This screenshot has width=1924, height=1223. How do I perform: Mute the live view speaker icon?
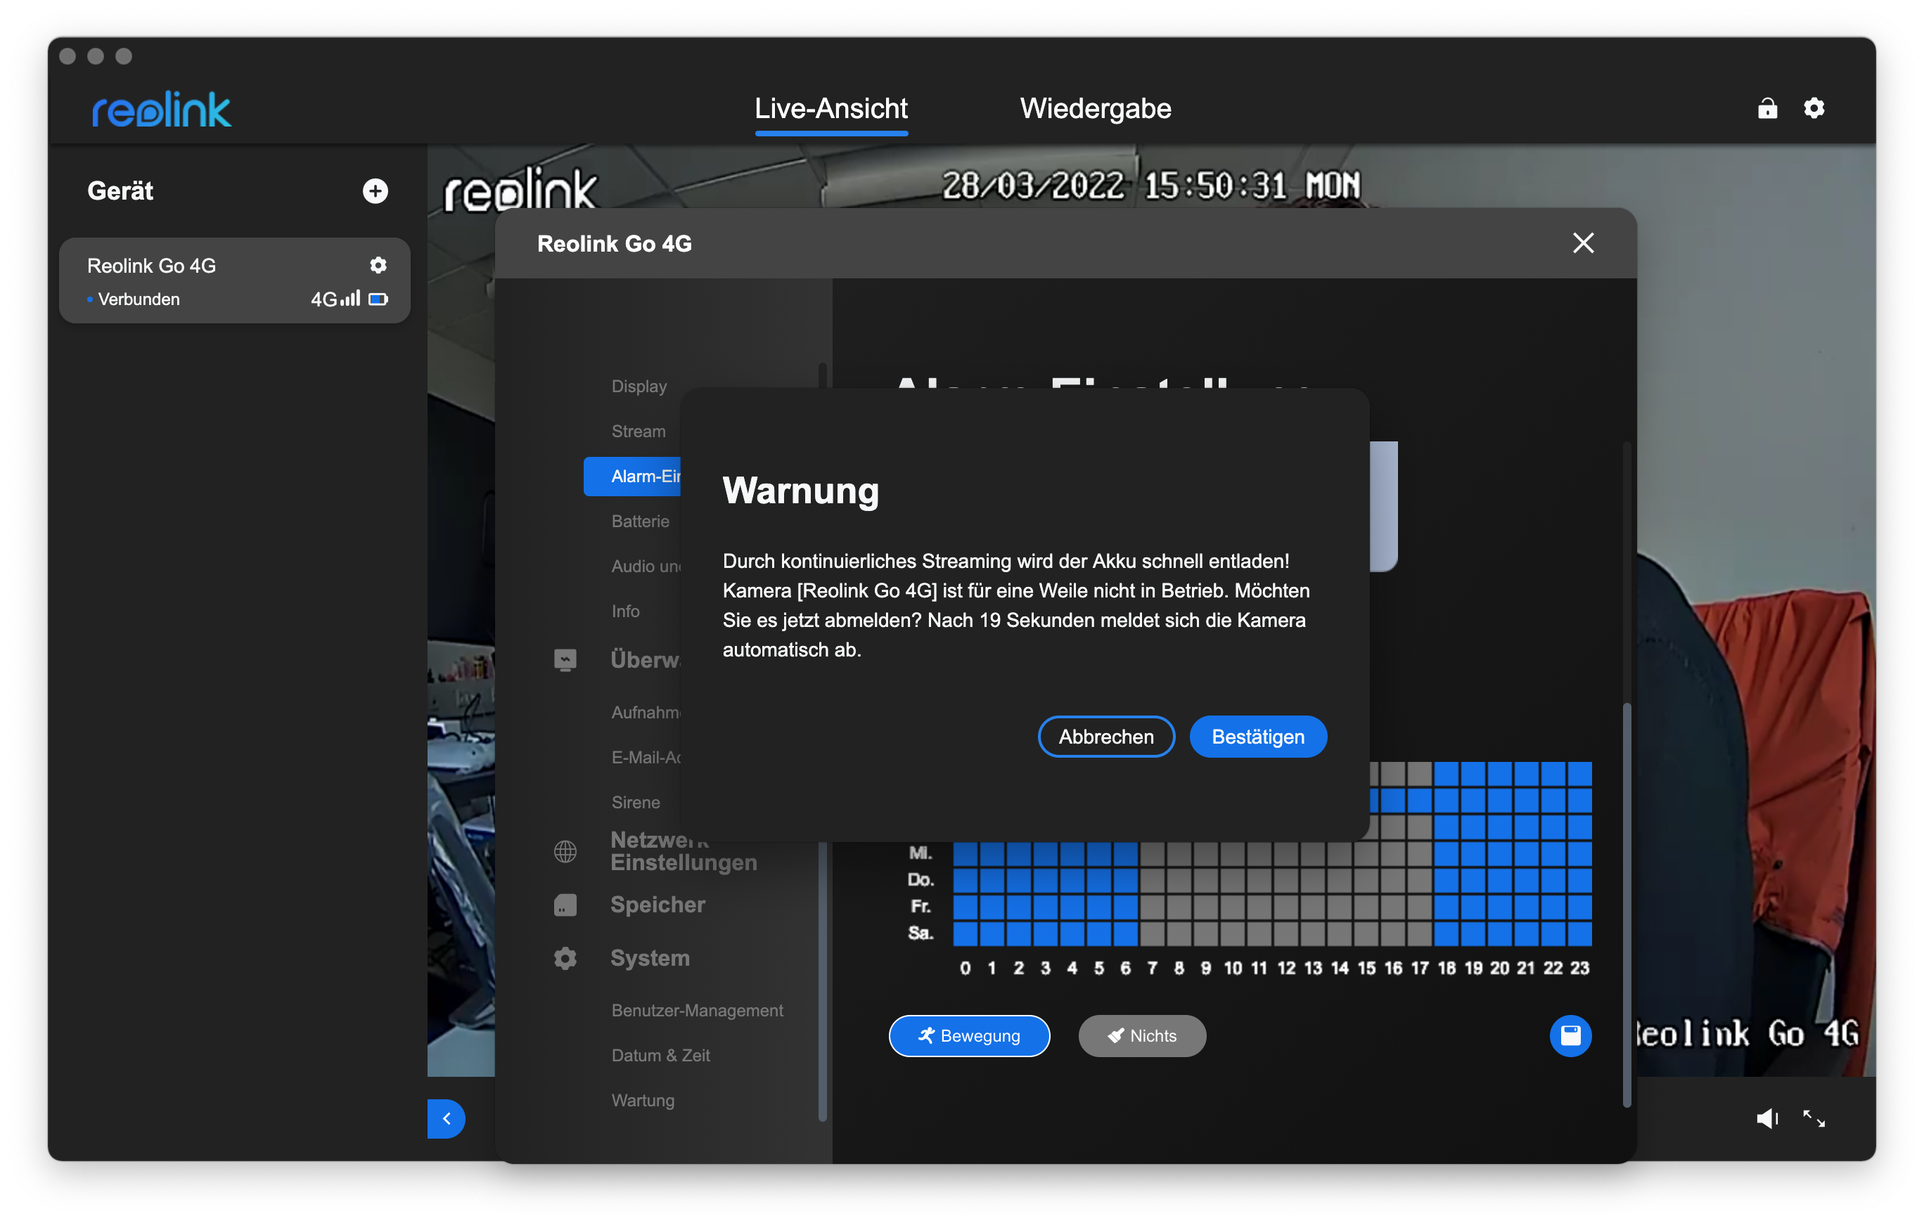(x=1766, y=1118)
